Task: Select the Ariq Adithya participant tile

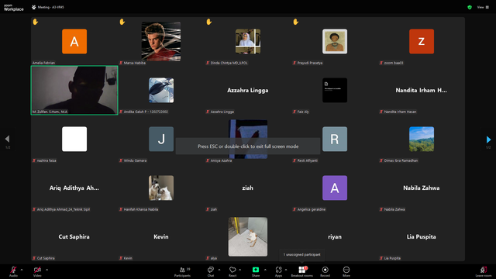Action: pyautogui.click(x=74, y=188)
